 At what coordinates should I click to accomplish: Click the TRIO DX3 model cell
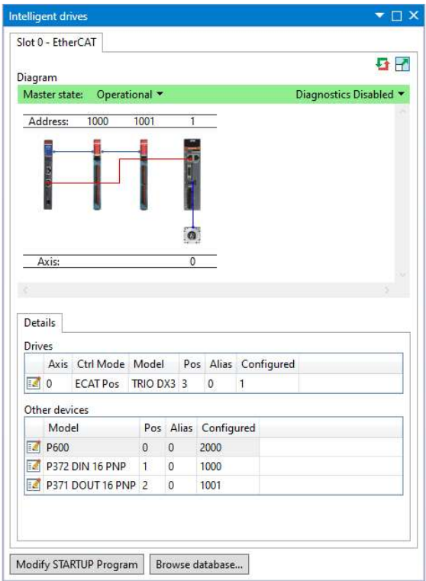coord(153,383)
